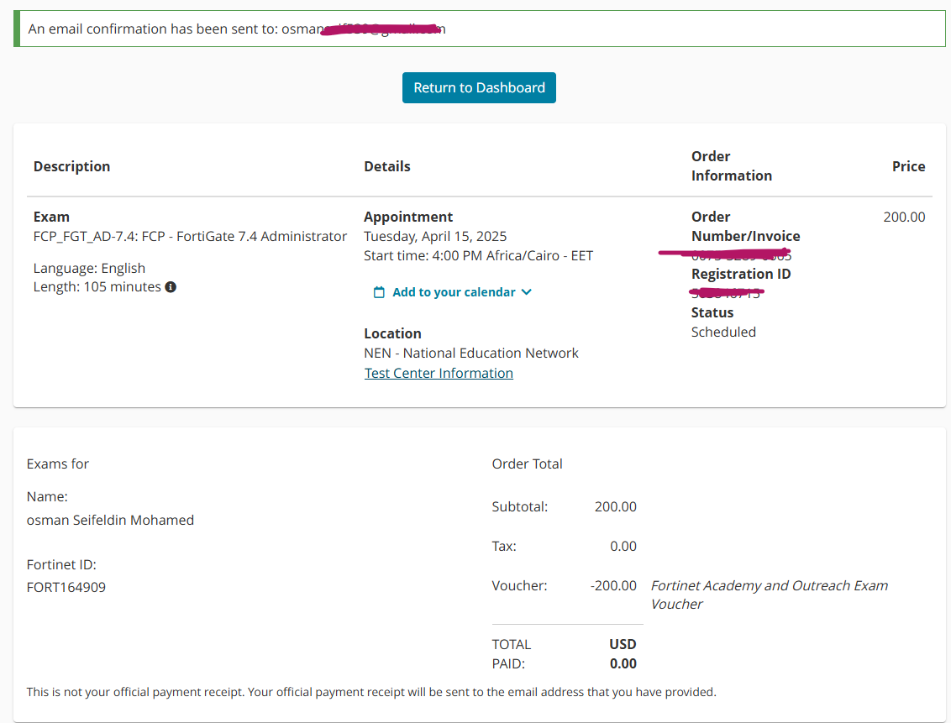Click the Fortinet Academy and Outreach Exam Voucher text
The width and height of the screenshot is (951, 723).
769,595
